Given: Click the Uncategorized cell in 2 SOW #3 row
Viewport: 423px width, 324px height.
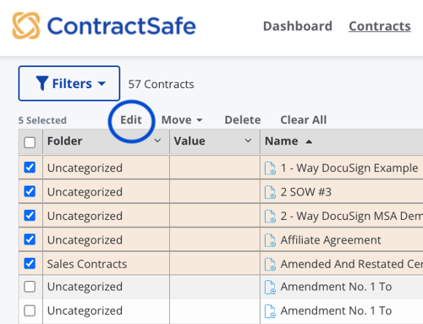Looking at the screenshot, I should pyautogui.click(x=85, y=192).
